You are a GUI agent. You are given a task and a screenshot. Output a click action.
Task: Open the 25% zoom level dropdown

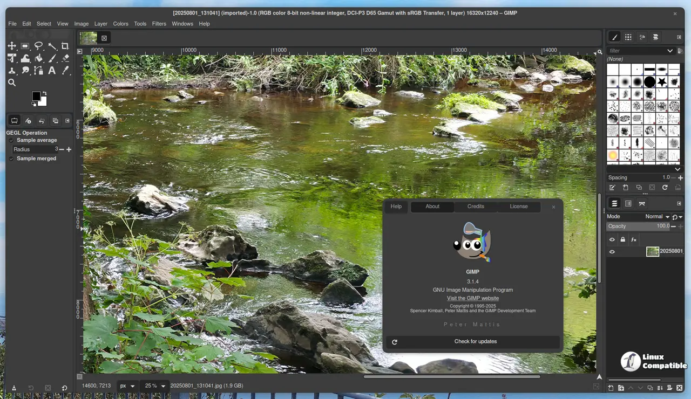tap(154, 386)
